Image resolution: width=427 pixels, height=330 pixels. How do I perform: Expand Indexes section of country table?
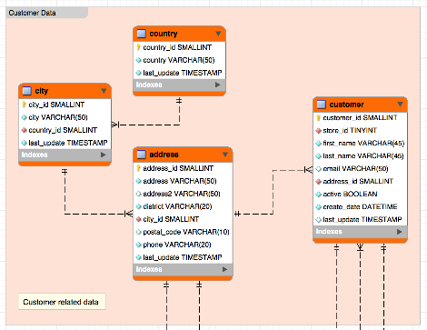point(218,85)
